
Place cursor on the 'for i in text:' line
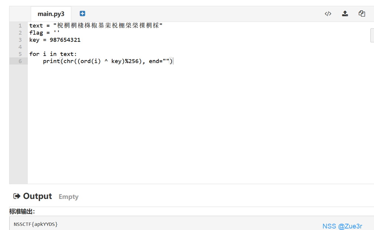[x=53, y=54]
